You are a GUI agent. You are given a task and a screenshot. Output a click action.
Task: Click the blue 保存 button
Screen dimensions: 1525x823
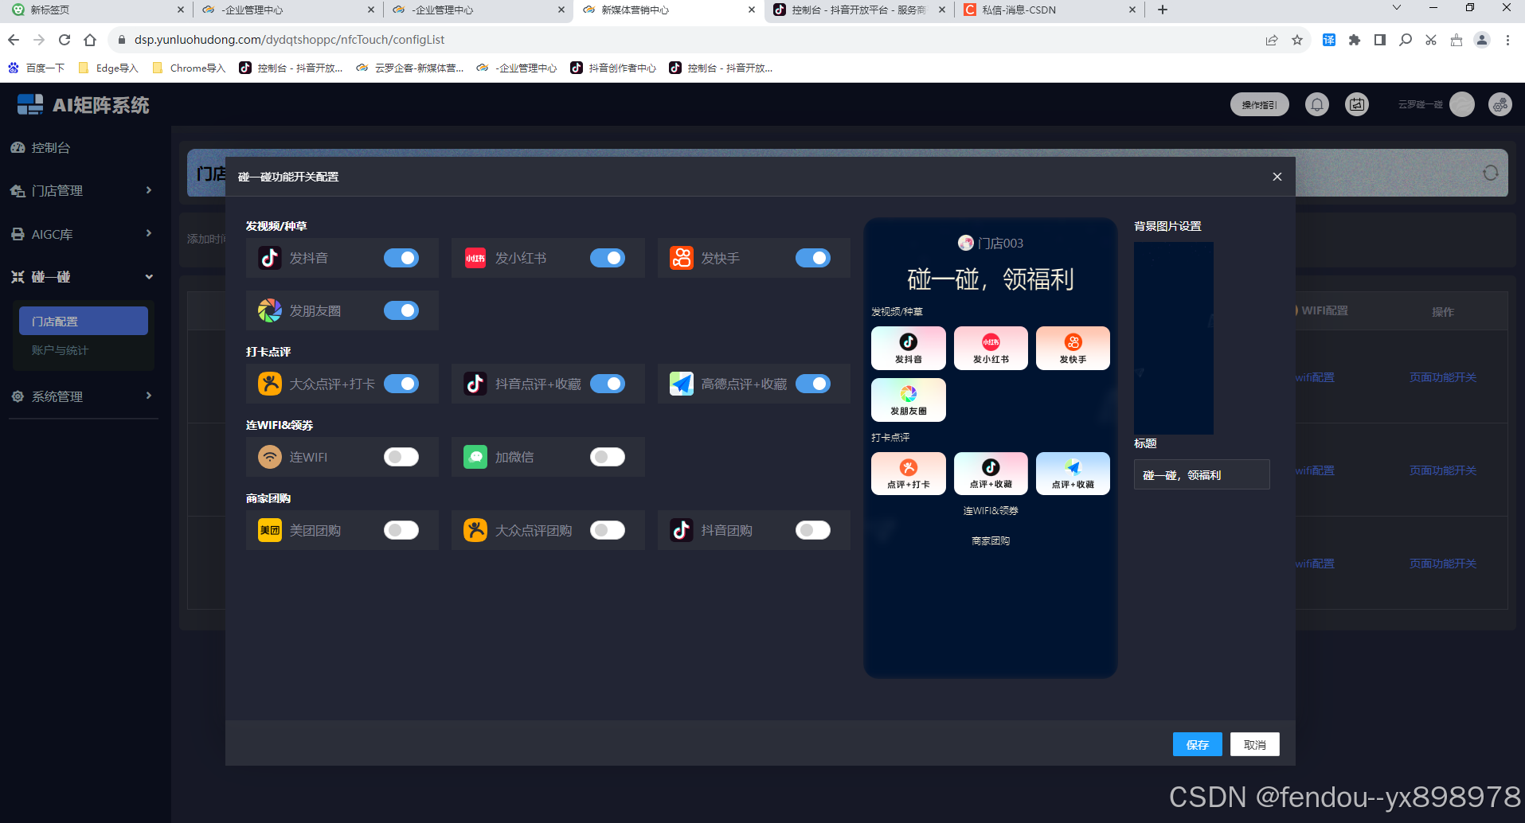(x=1197, y=744)
